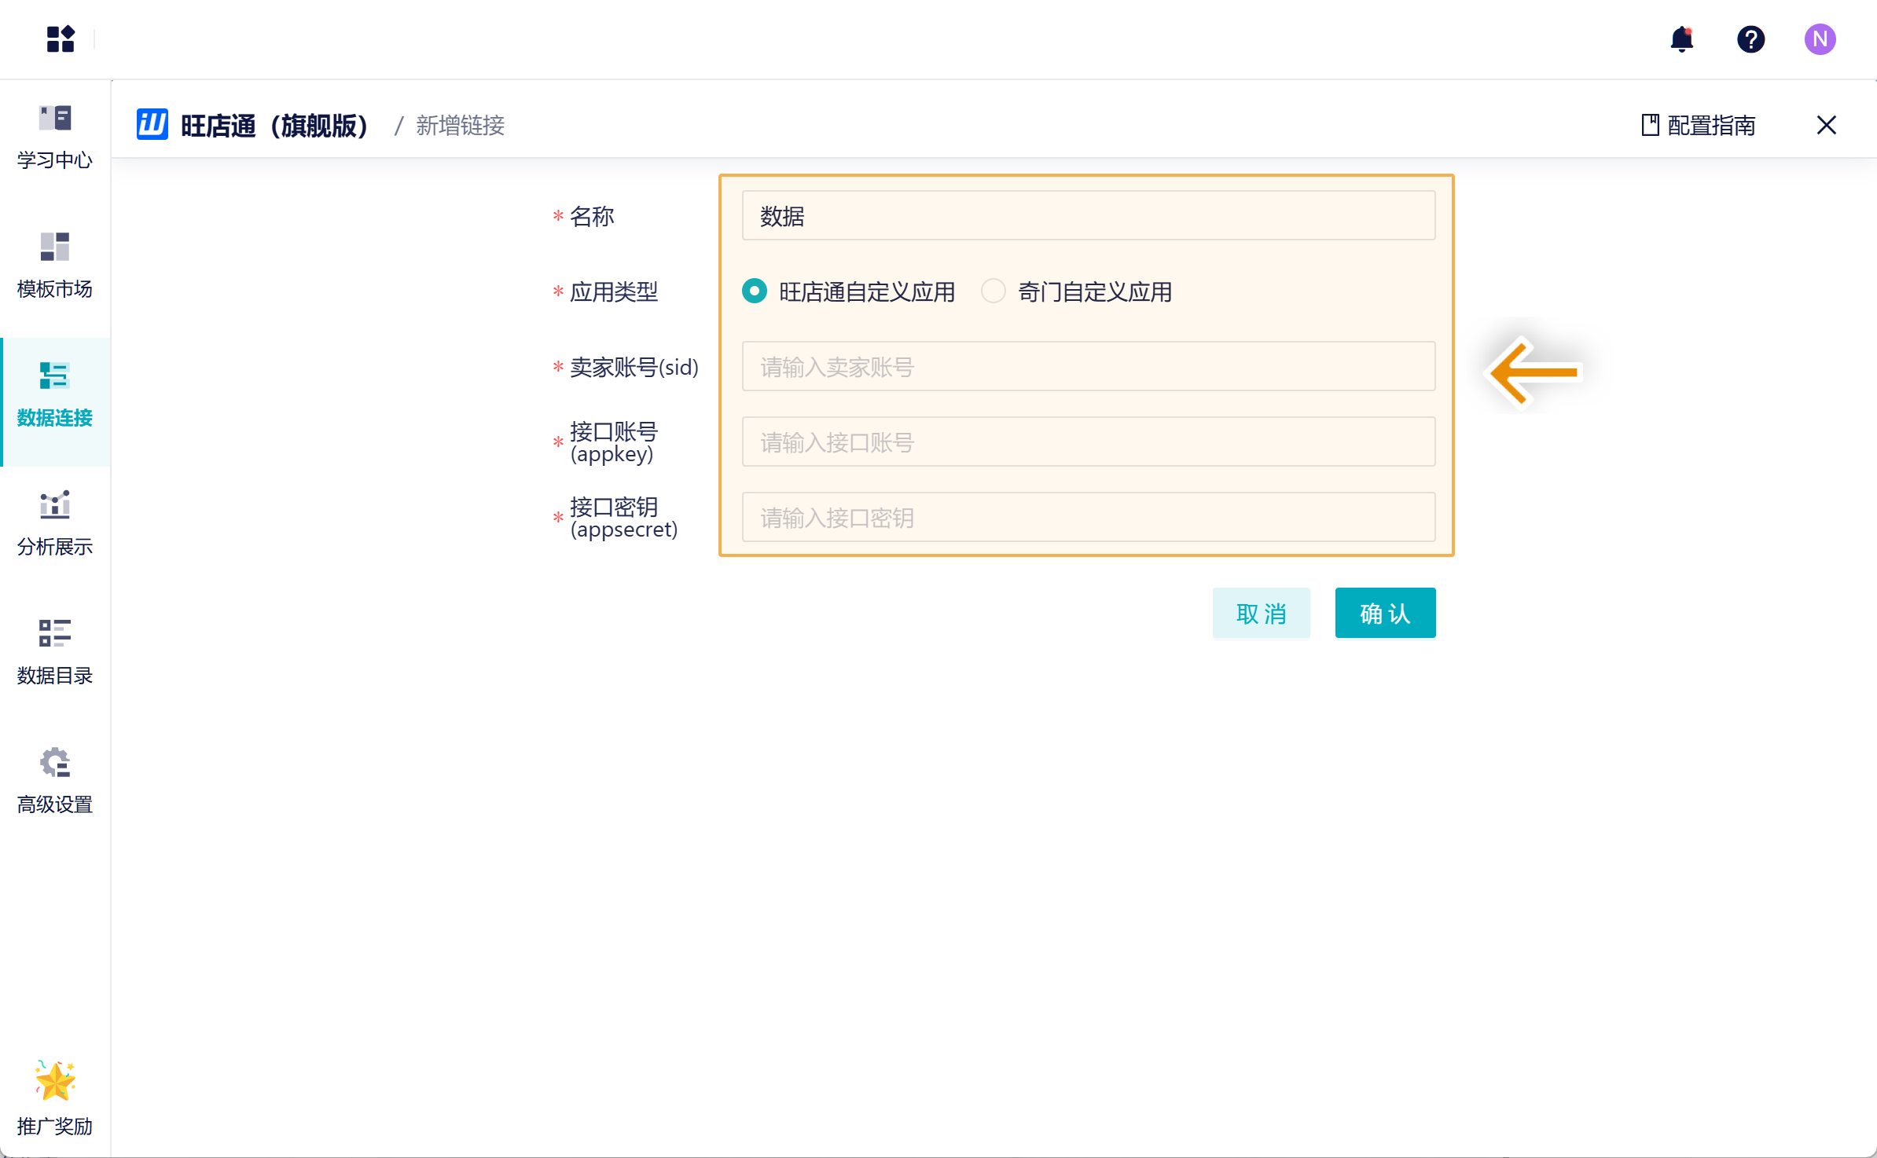Select 旺店通自定义应用 radio option
1877x1158 pixels.
coord(755,291)
